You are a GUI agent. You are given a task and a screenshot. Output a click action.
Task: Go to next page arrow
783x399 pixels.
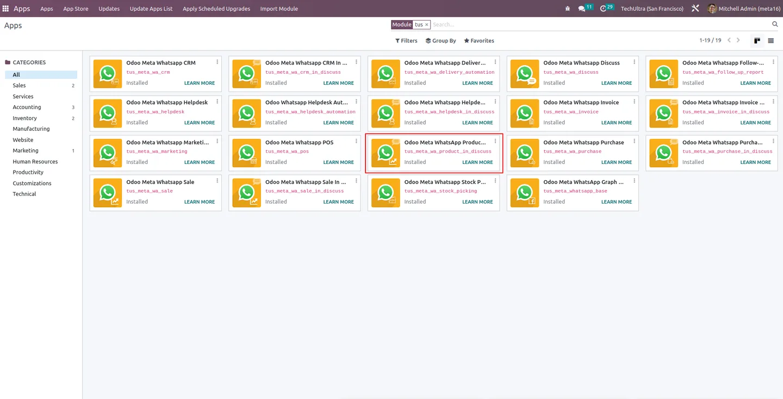pyautogui.click(x=738, y=40)
